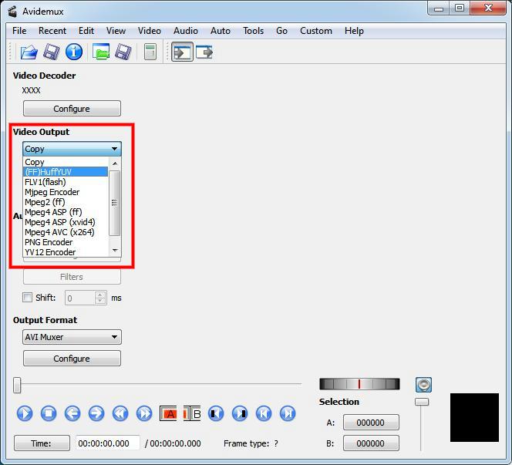Screen dimensions: 512x465
Task: Set selection marker B
Action: click(192, 413)
